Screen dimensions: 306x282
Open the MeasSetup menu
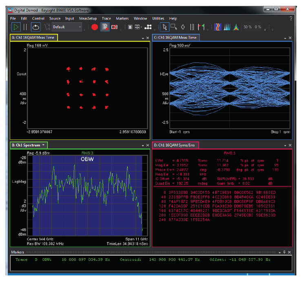pyautogui.click(x=88, y=19)
